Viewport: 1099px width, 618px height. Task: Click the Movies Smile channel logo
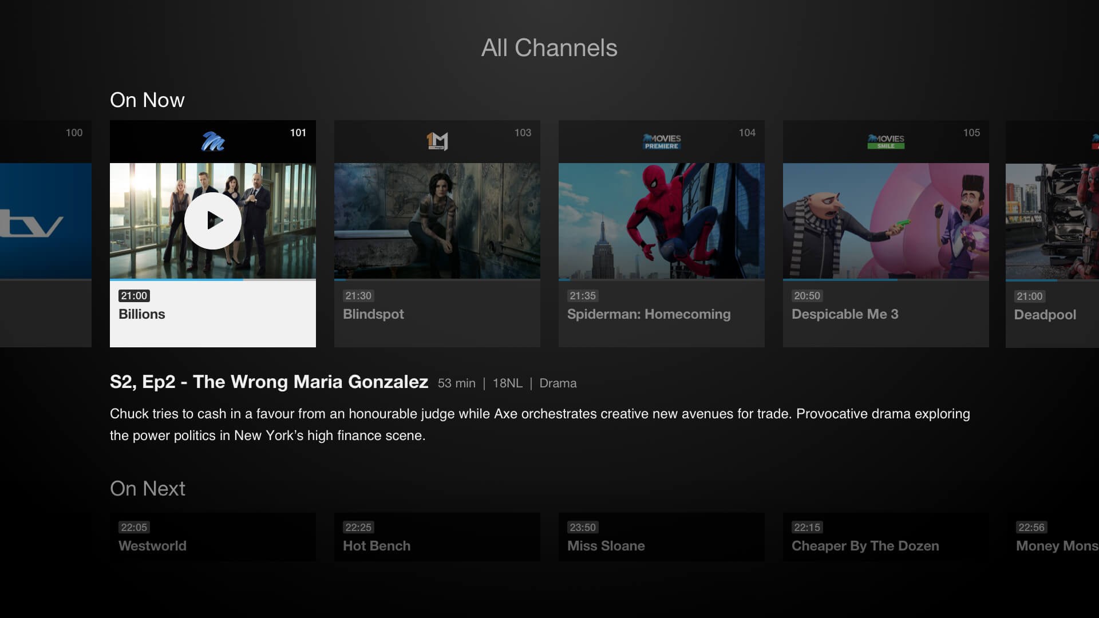[886, 141]
